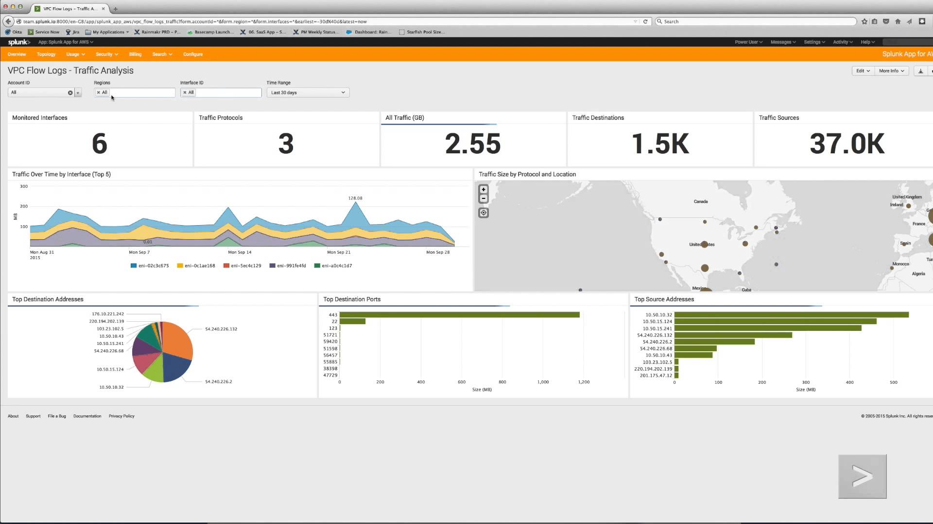Viewport: 933px width, 524px height.
Task: Click the Topology menu icon
Action: 46,54
